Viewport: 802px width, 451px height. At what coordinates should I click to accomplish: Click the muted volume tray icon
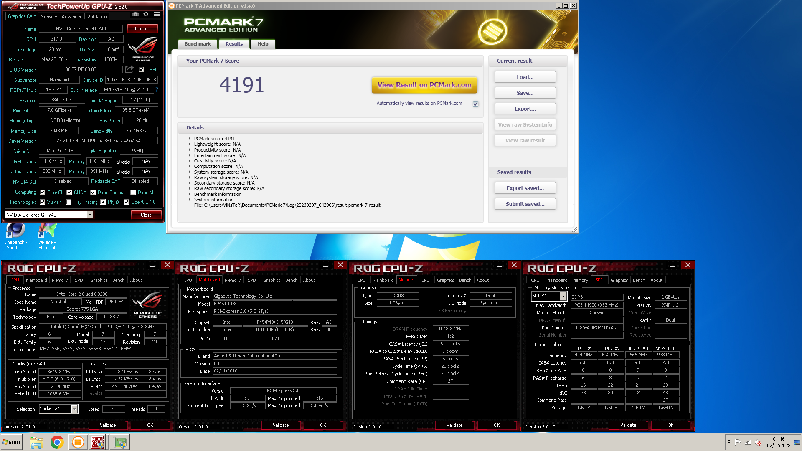[x=758, y=442]
